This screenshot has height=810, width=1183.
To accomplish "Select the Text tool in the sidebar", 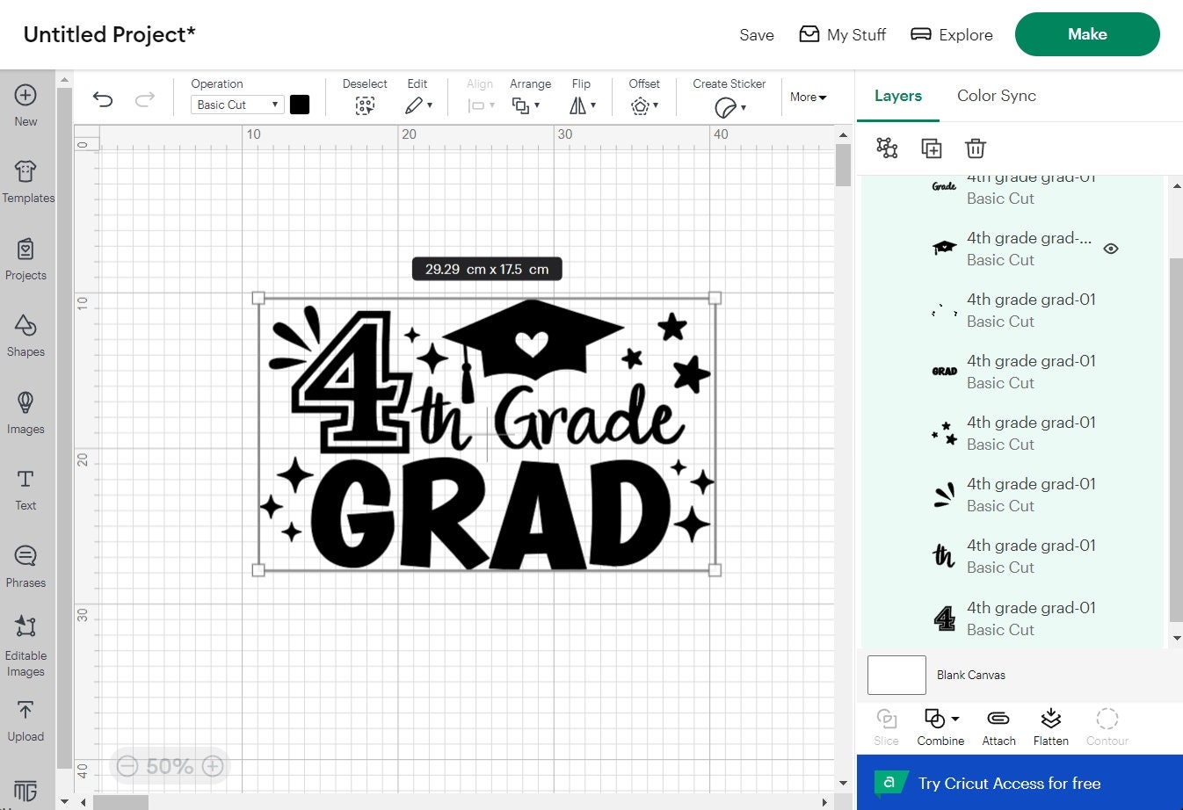I will tap(25, 489).
